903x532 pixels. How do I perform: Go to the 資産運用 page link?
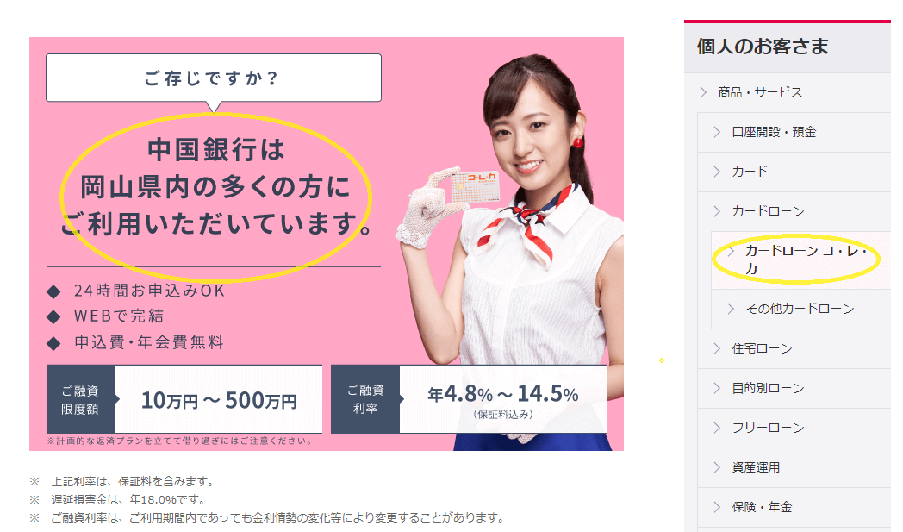756,467
